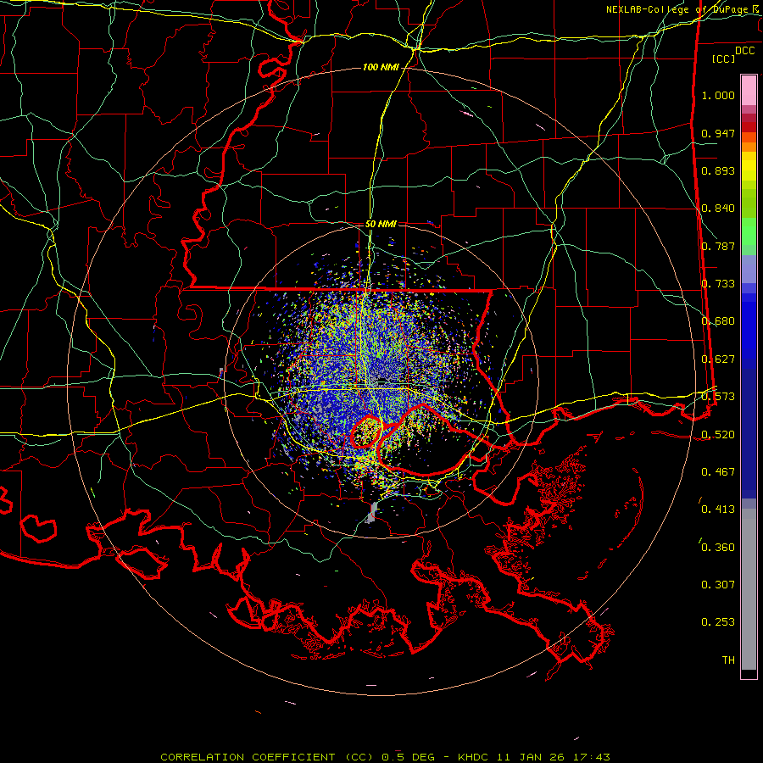Click the 11 JAN 26 date text
The width and height of the screenshot is (763, 763).
point(531,757)
